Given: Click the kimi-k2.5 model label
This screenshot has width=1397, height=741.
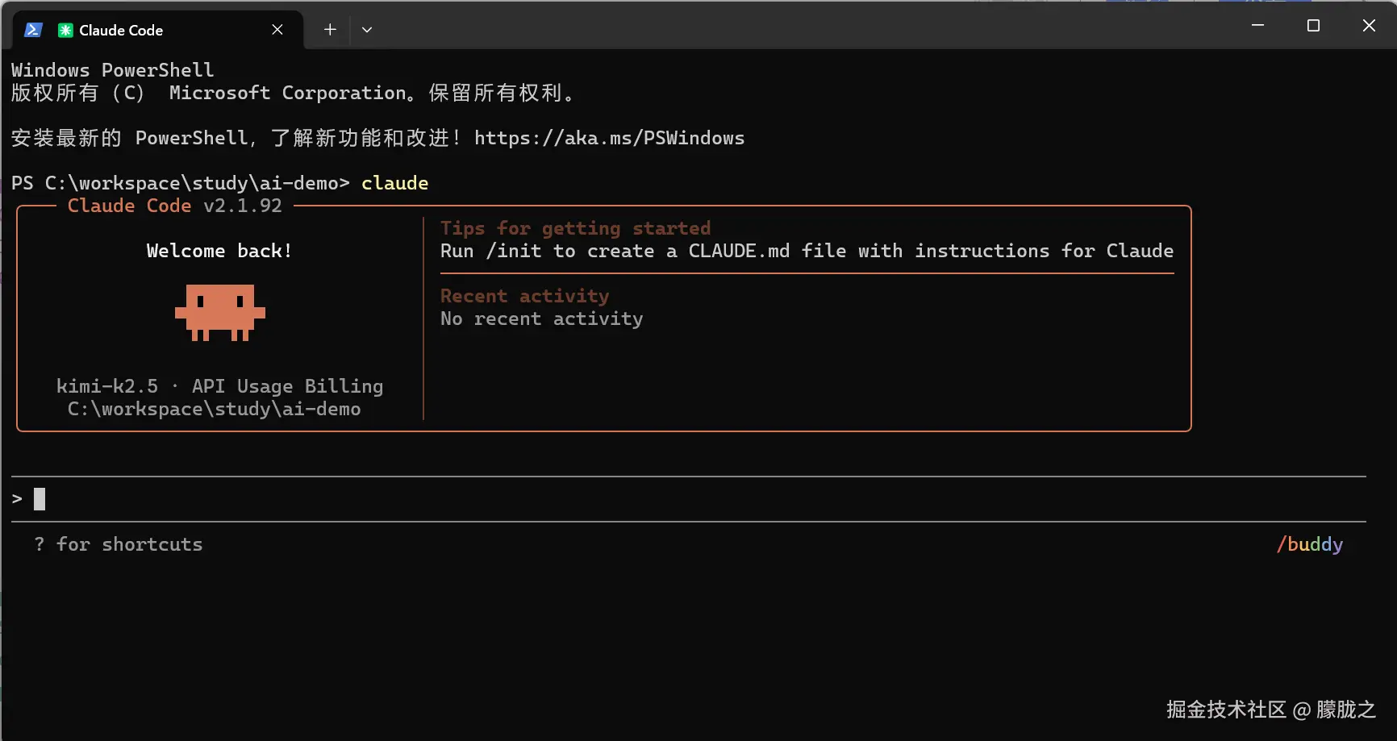Looking at the screenshot, I should click(107, 386).
